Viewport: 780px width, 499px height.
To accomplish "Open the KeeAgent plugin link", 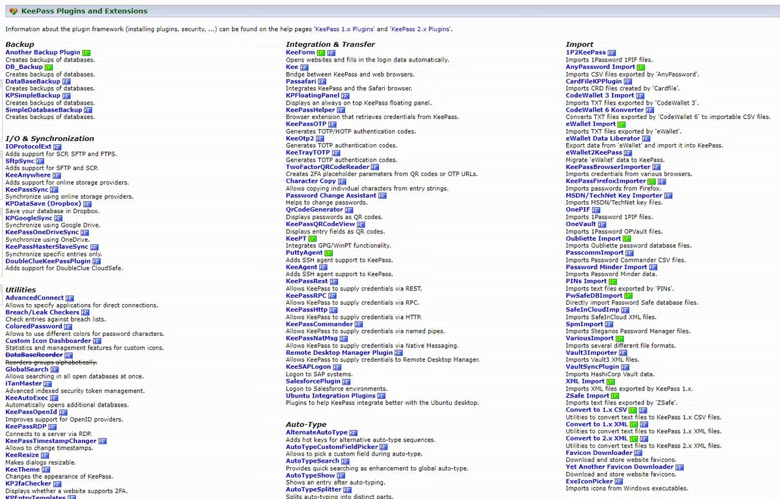I will pos(302,267).
